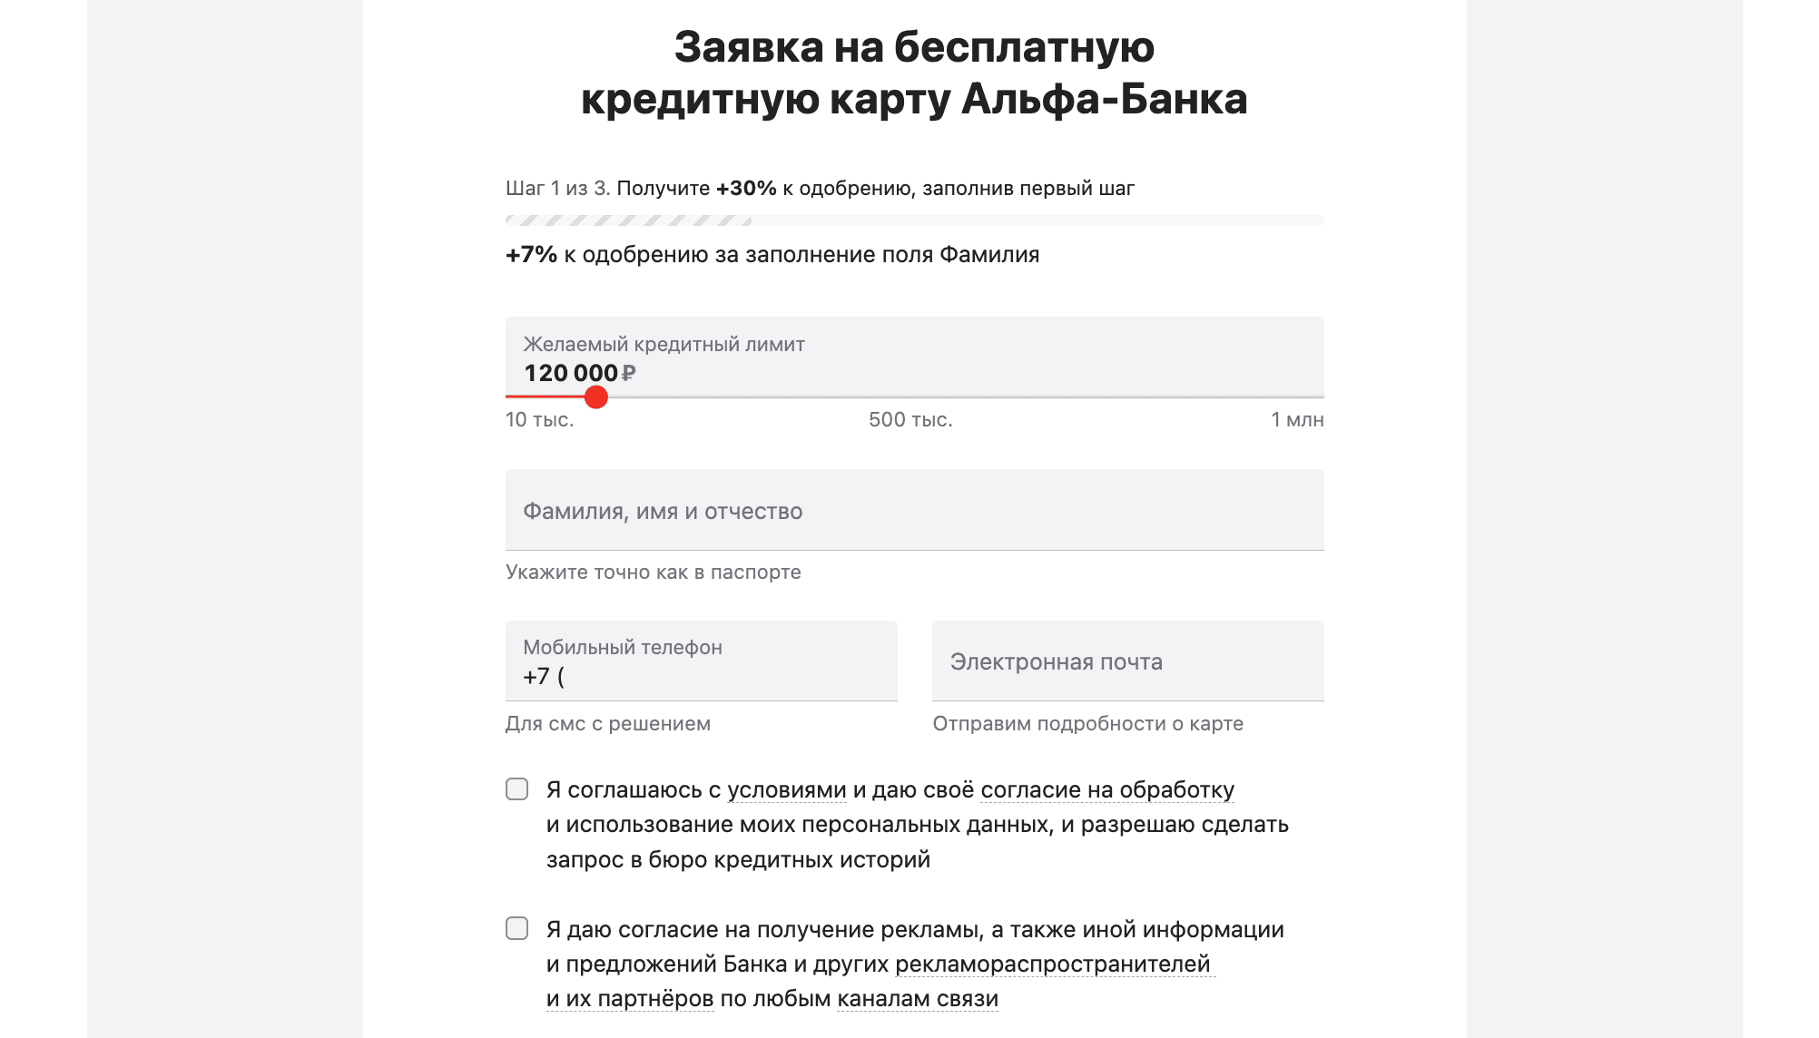The height and width of the screenshot is (1038, 1819).
Task: Click the 500 тыс. slider mark
Action: (x=910, y=420)
